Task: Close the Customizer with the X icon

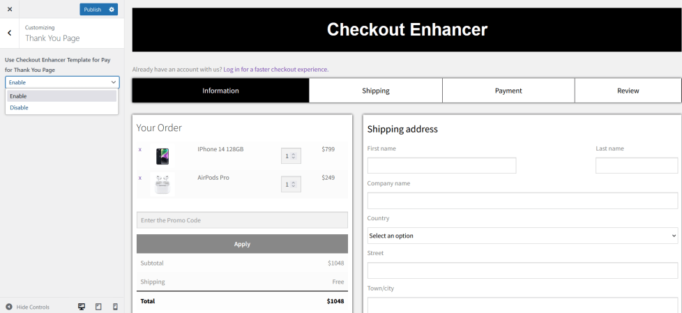Action: click(x=10, y=9)
